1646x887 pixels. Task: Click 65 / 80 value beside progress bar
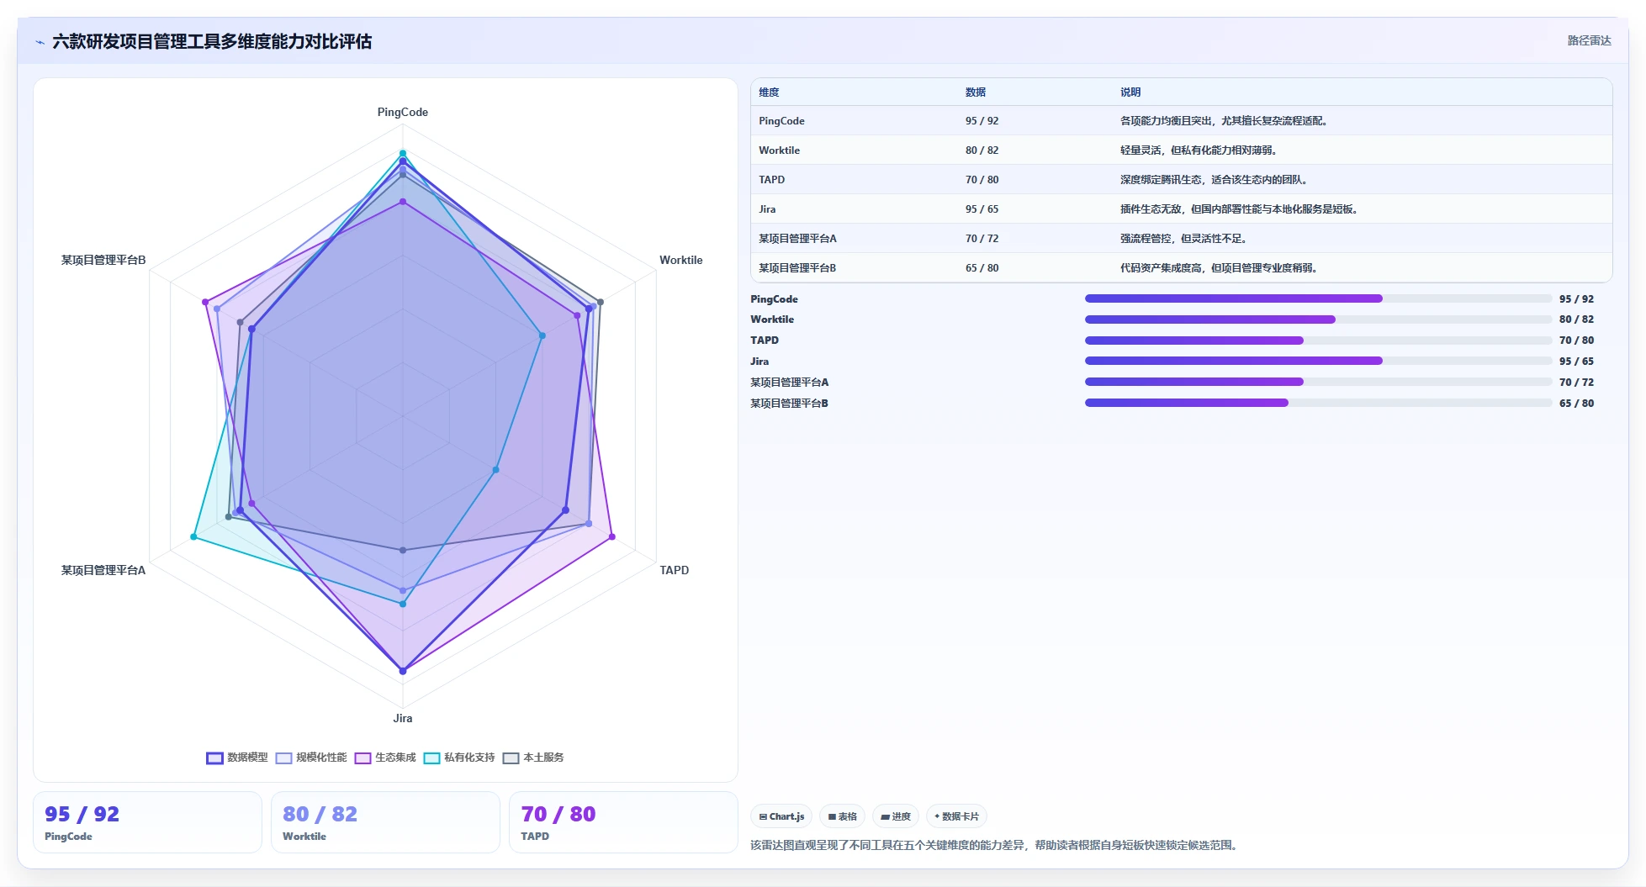point(1576,404)
